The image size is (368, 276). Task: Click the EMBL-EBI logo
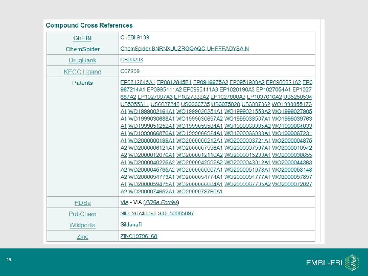(333, 262)
